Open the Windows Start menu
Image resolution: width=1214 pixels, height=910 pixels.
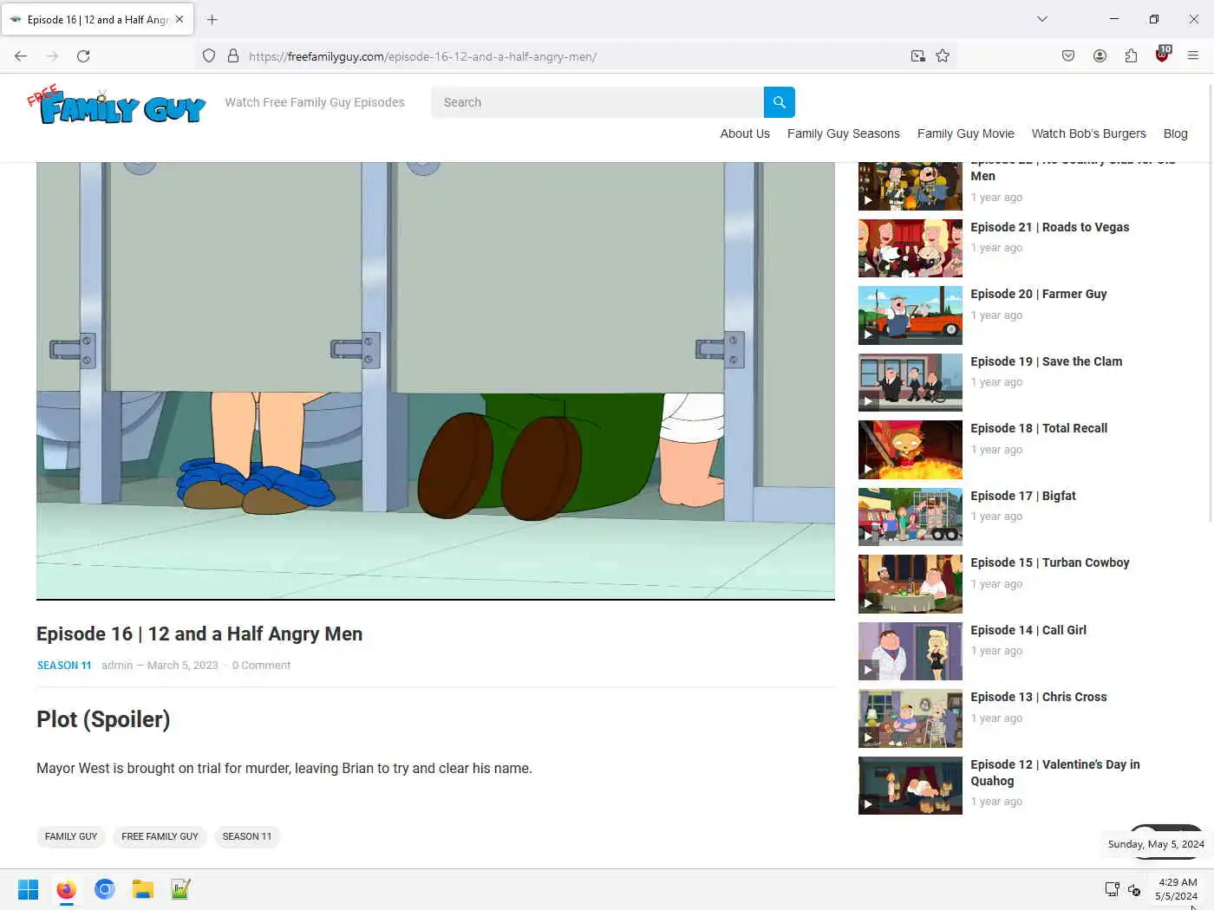[x=28, y=889]
